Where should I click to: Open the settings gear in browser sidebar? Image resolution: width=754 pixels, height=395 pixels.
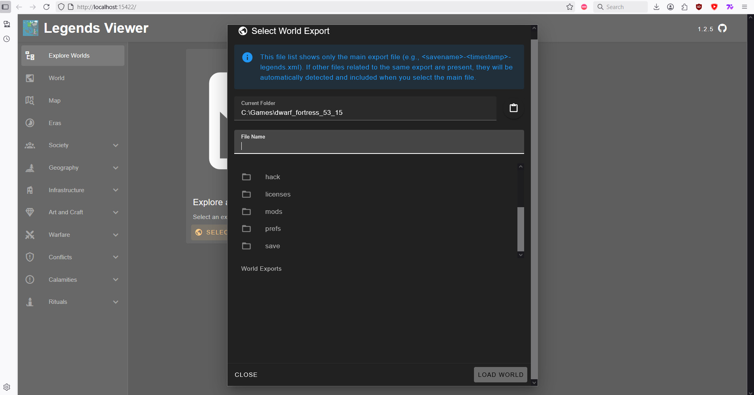(7, 387)
